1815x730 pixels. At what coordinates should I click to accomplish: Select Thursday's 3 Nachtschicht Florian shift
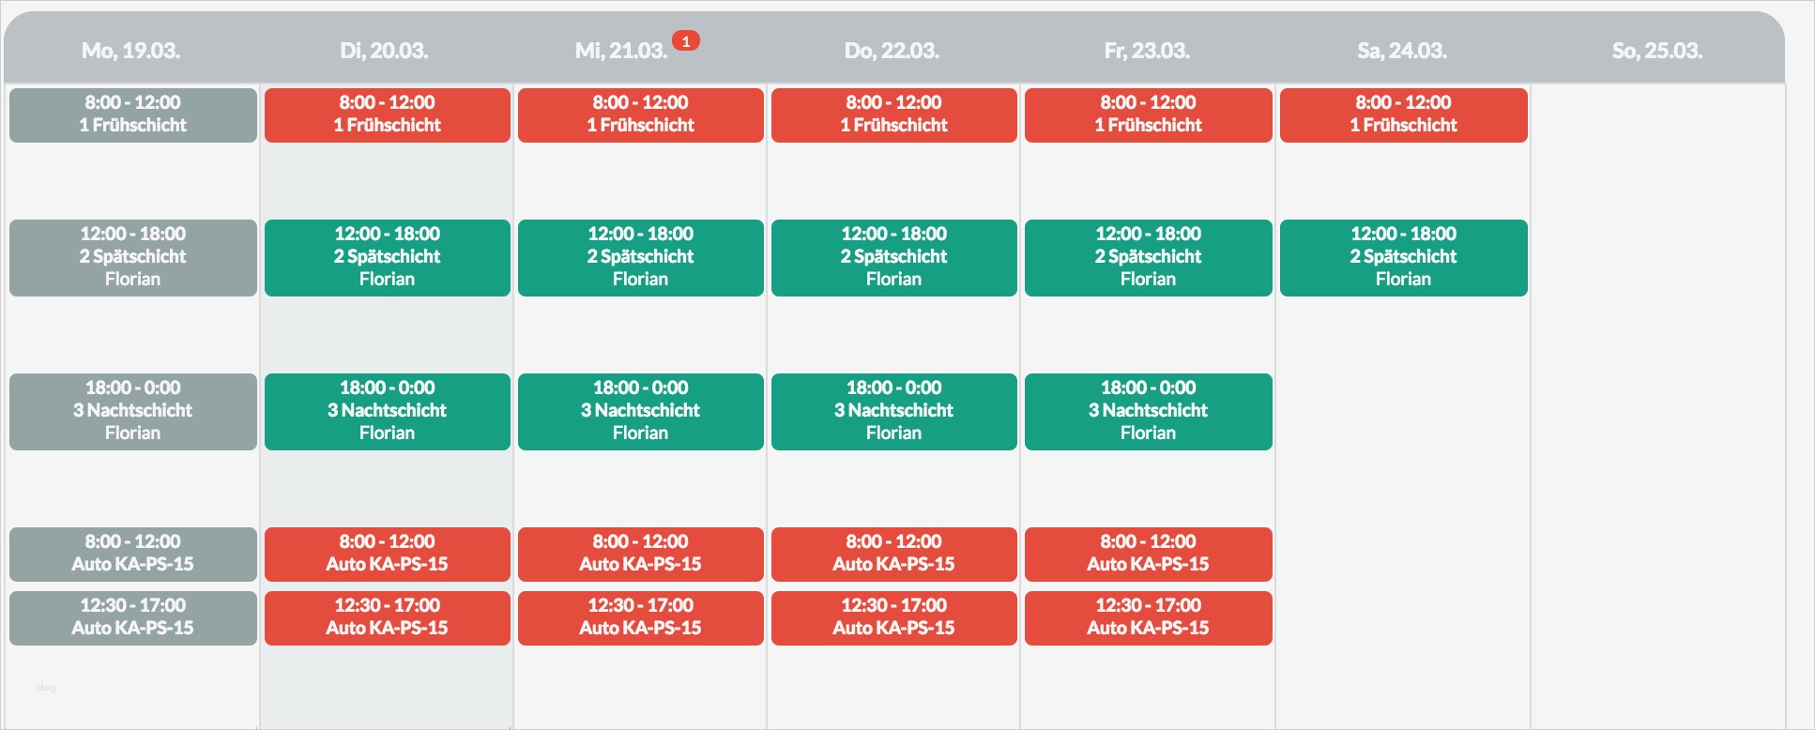(x=894, y=411)
